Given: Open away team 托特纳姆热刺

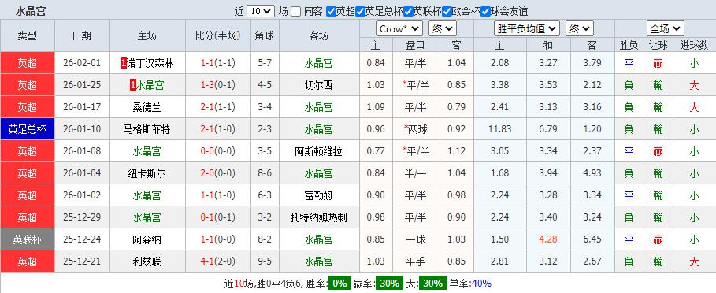Looking at the screenshot, I should pos(319,217).
